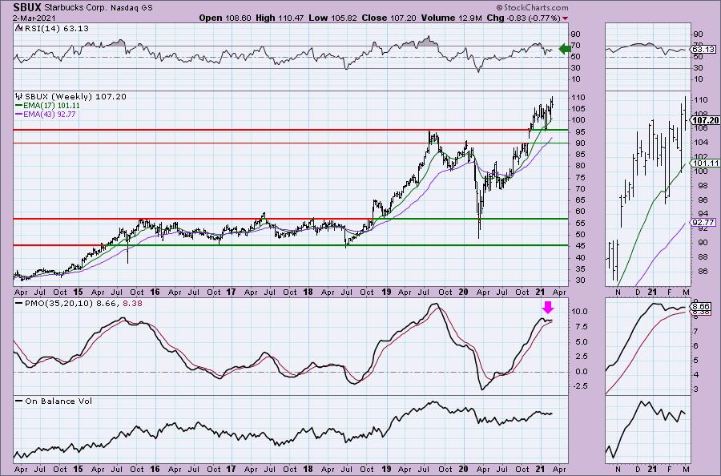Click the boxed 107.20 price tag
The height and width of the screenshot is (476, 721).
point(705,120)
